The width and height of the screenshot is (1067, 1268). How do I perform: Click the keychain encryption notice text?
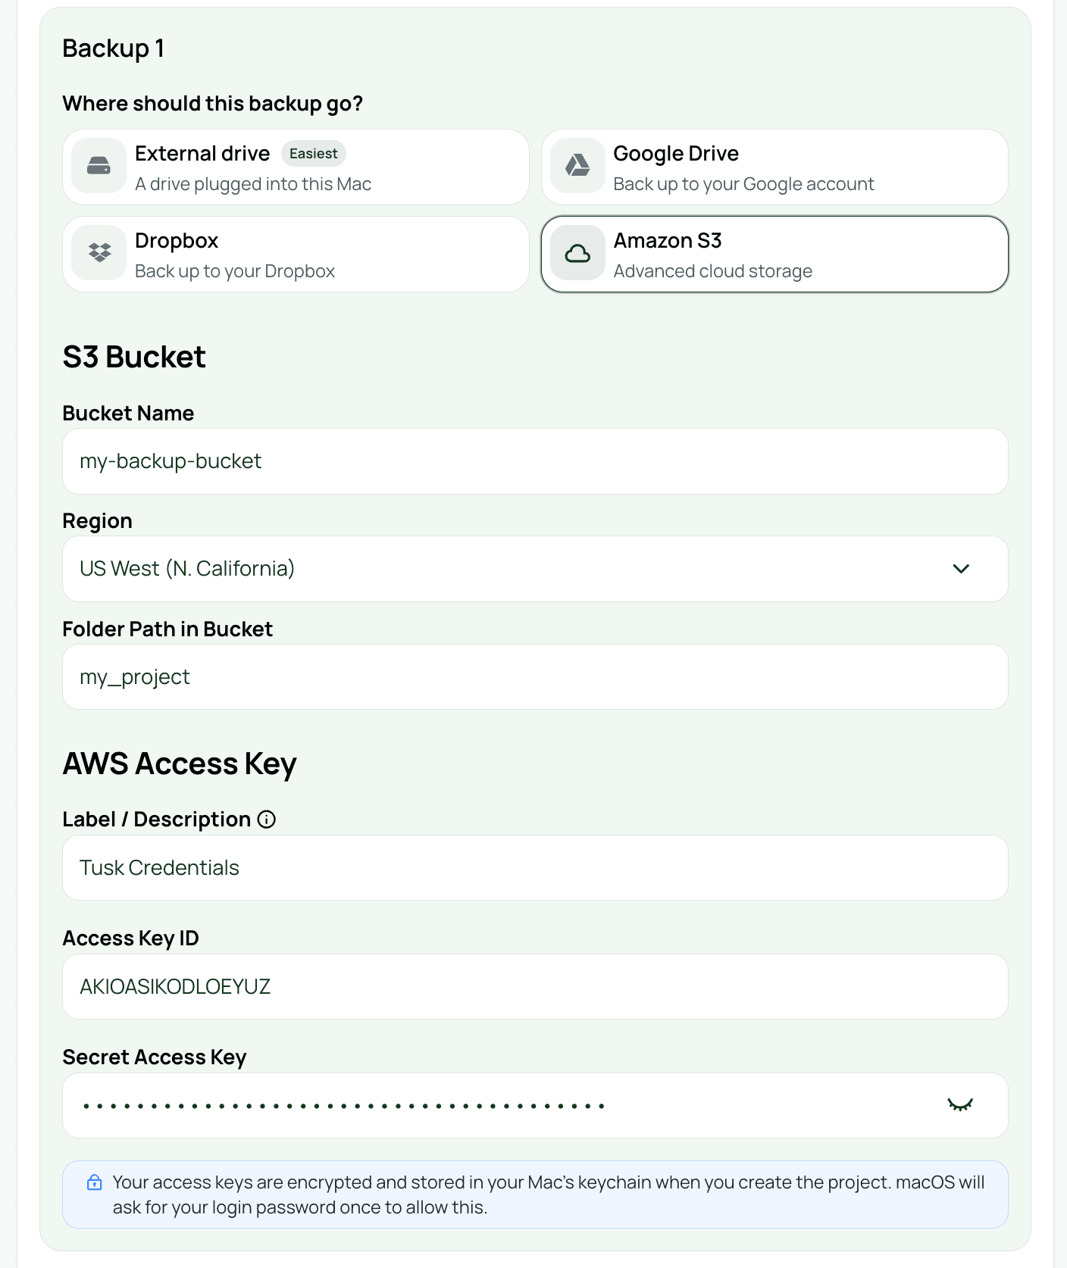[549, 1195]
